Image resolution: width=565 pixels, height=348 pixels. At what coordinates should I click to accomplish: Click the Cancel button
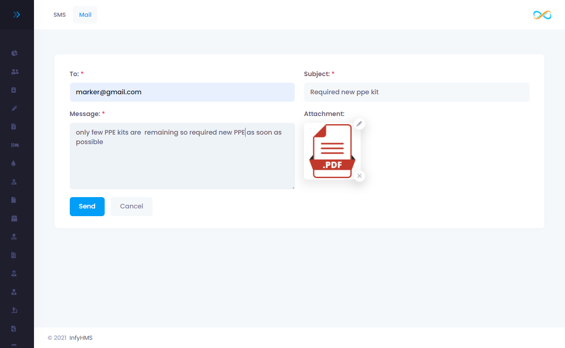131,207
